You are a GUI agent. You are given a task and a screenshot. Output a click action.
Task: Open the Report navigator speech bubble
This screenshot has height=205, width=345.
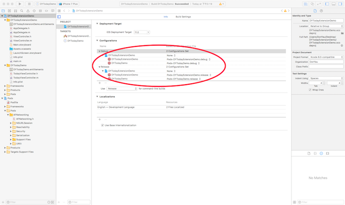pos(53,11)
